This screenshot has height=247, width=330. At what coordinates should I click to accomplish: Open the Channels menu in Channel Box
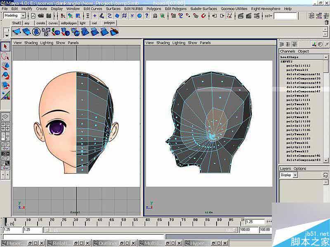(288, 51)
